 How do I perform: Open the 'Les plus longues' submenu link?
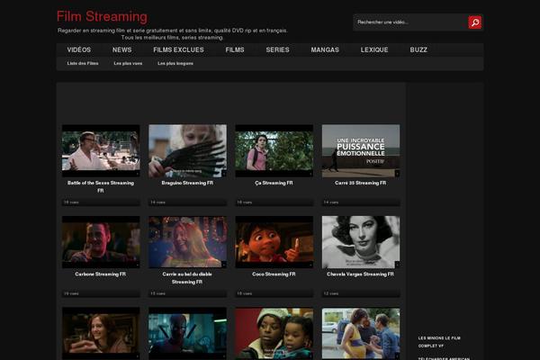[x=175, y=63]
